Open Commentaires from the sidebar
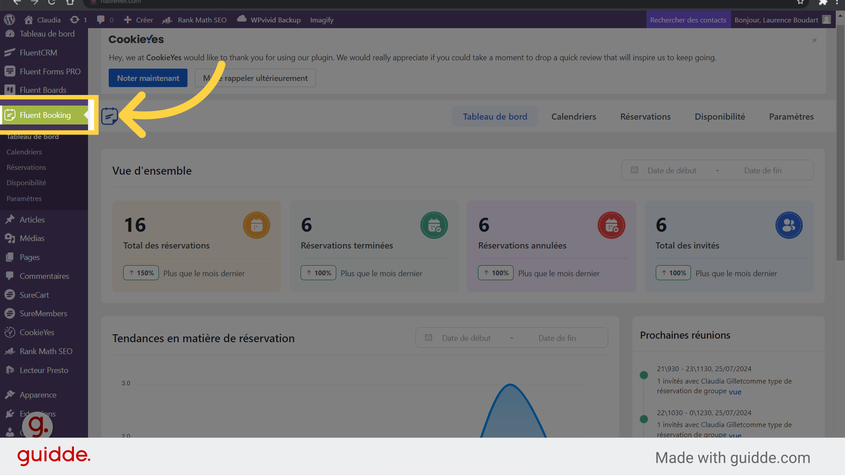Image resolution: width=845 pixels, height=475 pixels. [44, 276]
